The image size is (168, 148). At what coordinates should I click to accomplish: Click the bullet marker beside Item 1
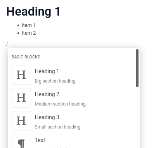tap(18, 25)
